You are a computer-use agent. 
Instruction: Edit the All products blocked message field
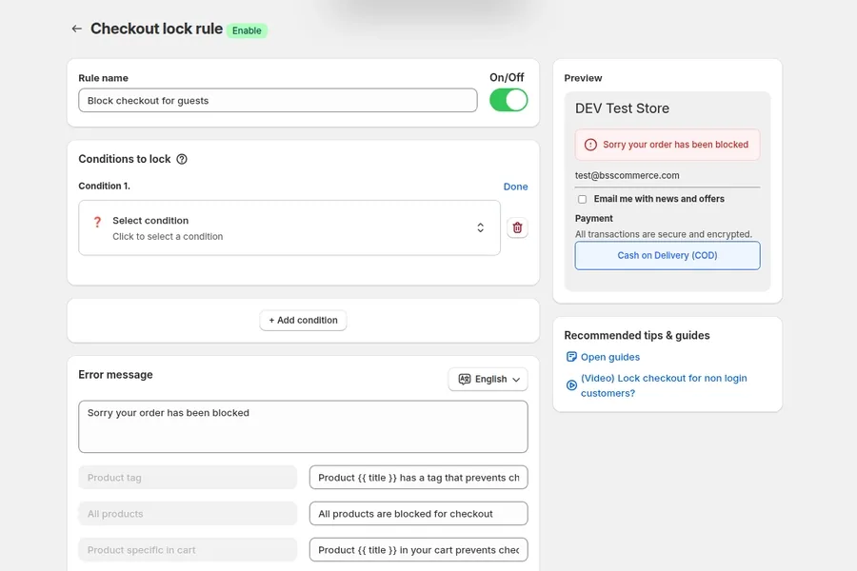click(419, 514)
